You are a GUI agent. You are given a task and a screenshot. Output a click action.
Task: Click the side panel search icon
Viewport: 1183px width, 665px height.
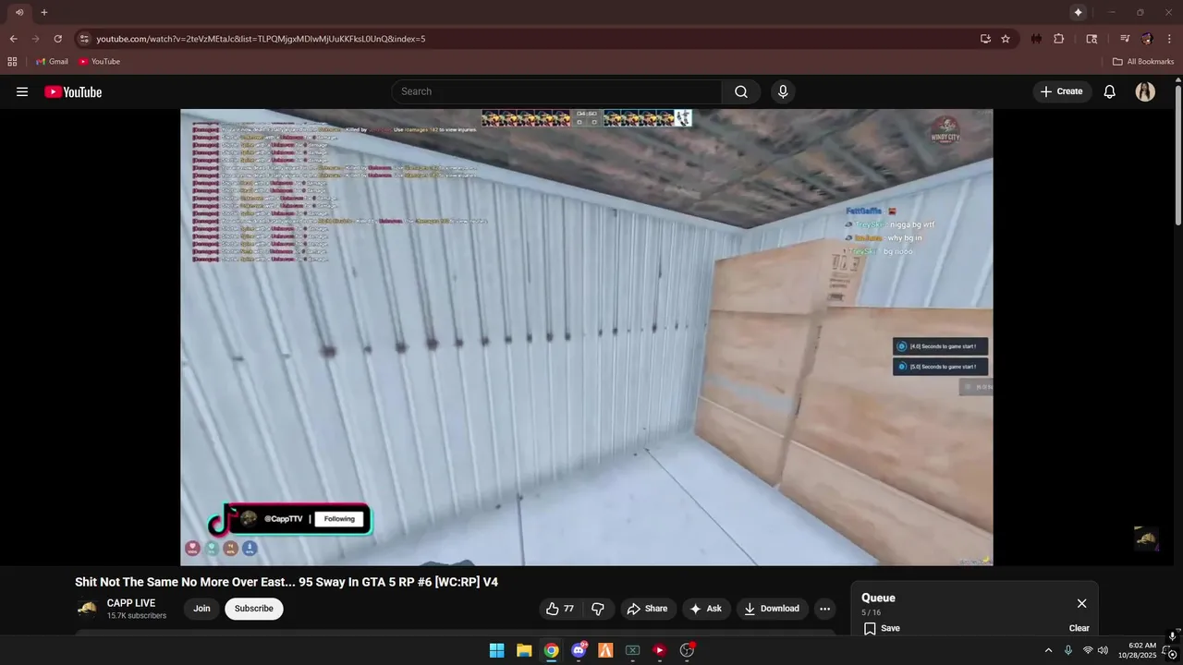pyautogui.click(x=1092, y=39)
